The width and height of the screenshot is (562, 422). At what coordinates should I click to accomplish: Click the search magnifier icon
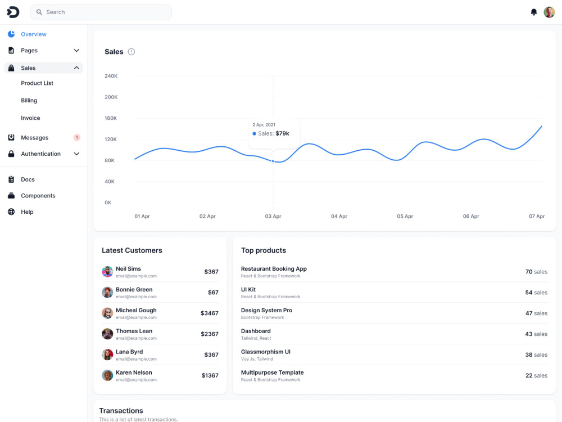coord(39,12)
